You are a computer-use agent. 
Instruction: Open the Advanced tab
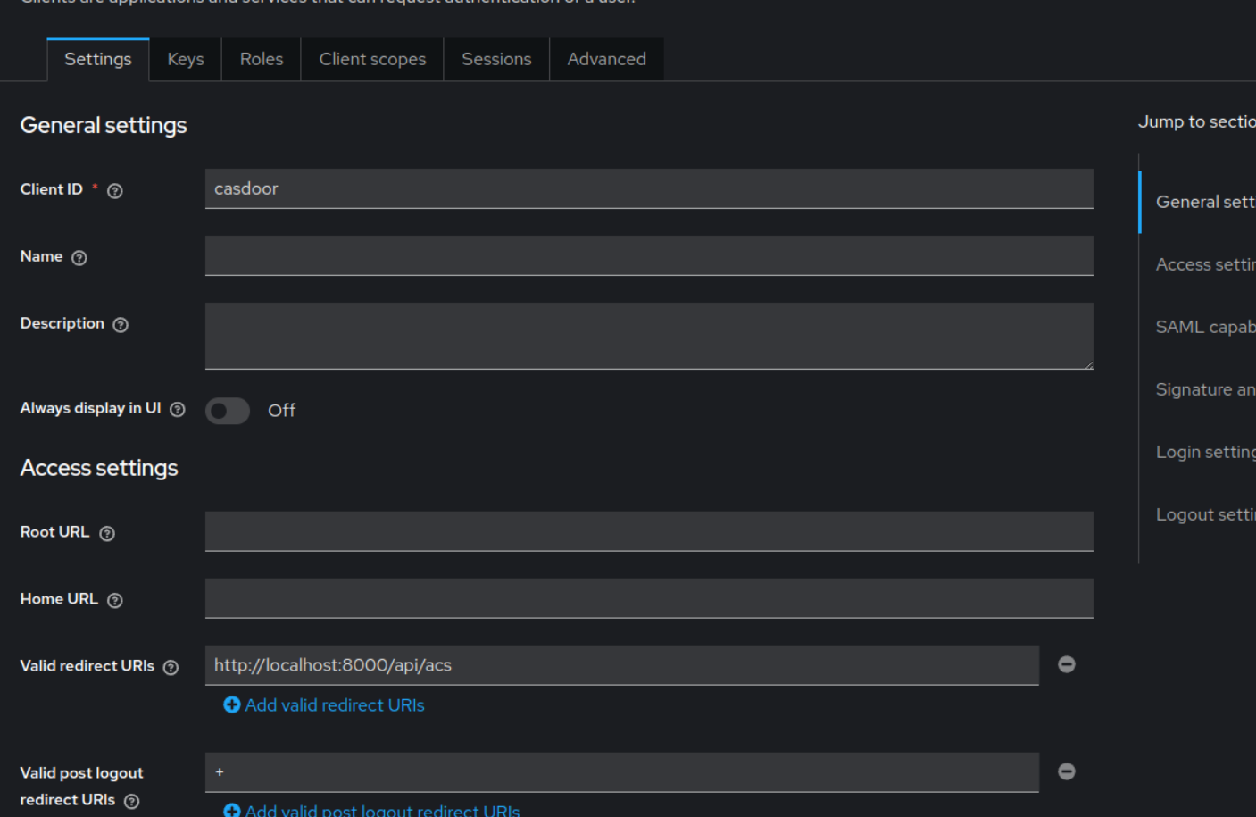pos(607,59)
